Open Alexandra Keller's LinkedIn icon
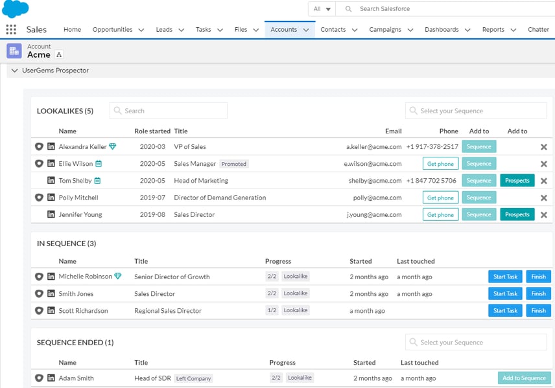This screenshot has width=555, height=388. (x=51, y=146)
